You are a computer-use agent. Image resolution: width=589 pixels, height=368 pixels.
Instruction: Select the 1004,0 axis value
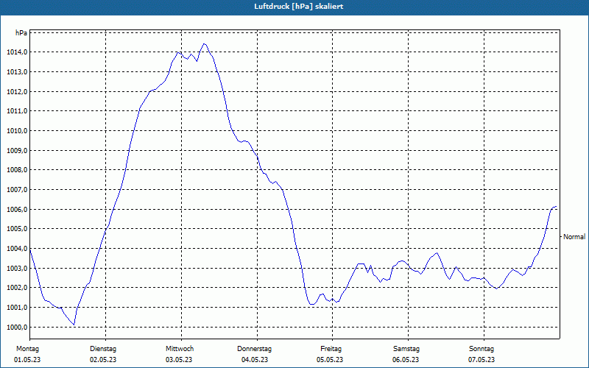coord(17,249)
